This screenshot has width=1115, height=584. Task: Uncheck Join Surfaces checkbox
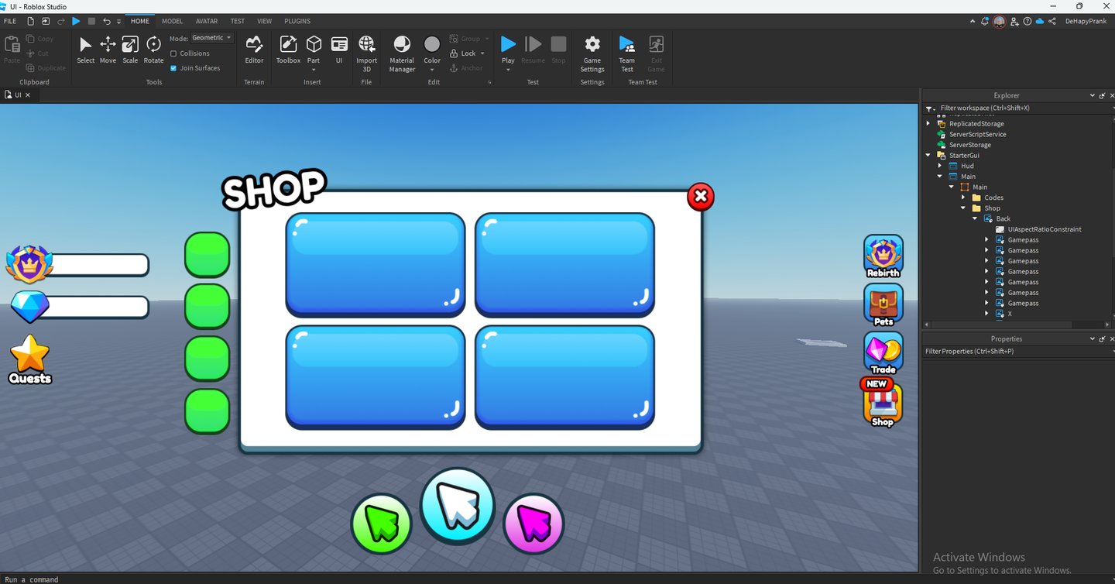click(173, 68)
